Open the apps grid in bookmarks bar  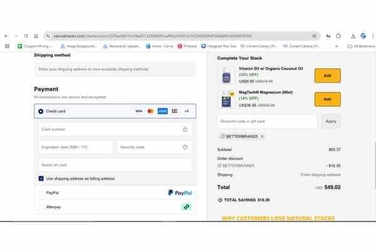coord(7,46)
